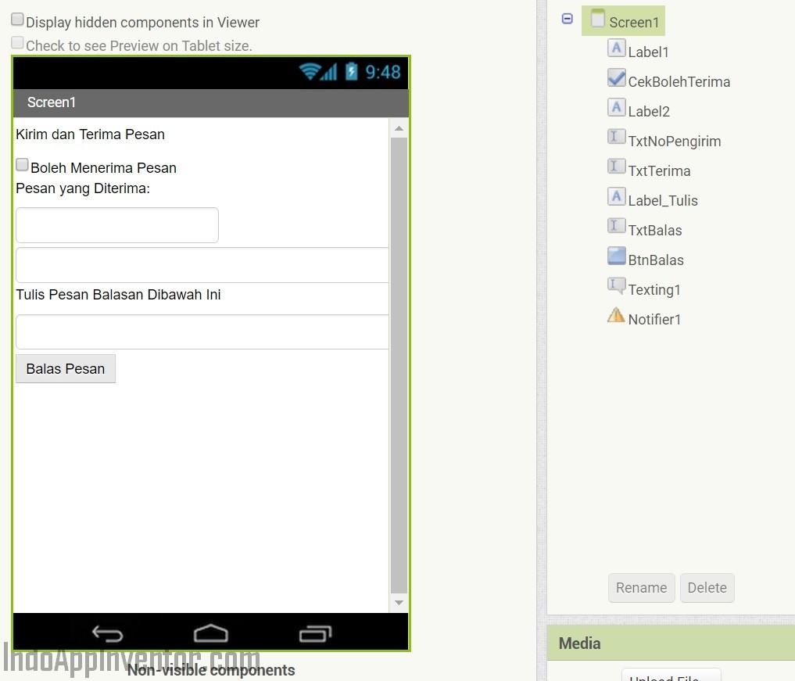
Task: Enable Display hidden components in Viewer
Action: point(17,20)
